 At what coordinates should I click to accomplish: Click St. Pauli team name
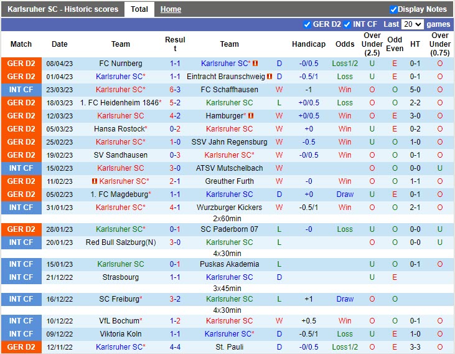[x=229, y=347]
